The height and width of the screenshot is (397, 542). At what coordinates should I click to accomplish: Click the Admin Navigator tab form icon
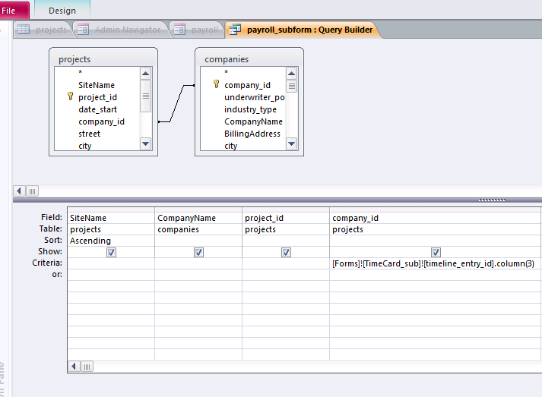(x=82, y=30)
